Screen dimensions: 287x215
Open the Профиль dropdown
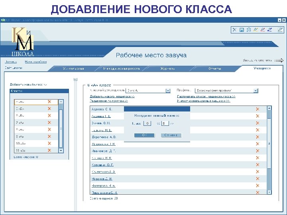pos(256,91)
